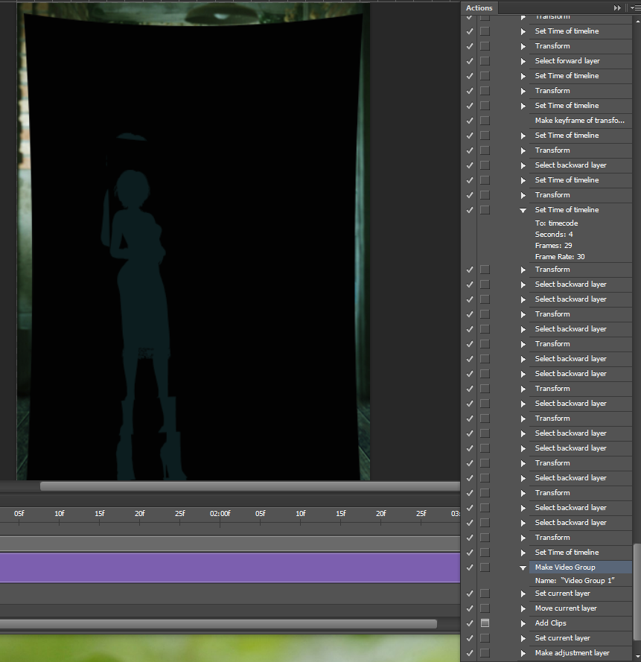The image size is (641, 662).
Task: Select the Make keyframe of transfo... row
Action: (579, 121)
